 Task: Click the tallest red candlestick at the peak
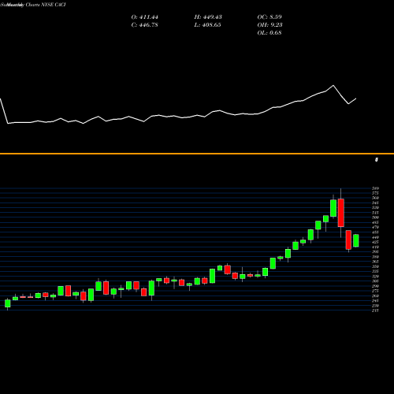click(x=341, y=213)
